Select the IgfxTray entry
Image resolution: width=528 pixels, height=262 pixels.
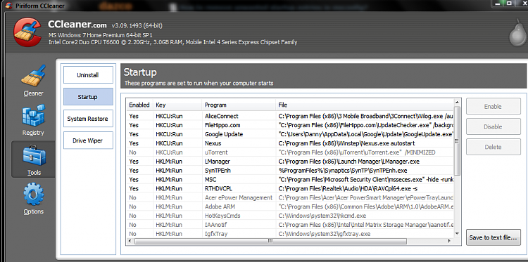290,234
